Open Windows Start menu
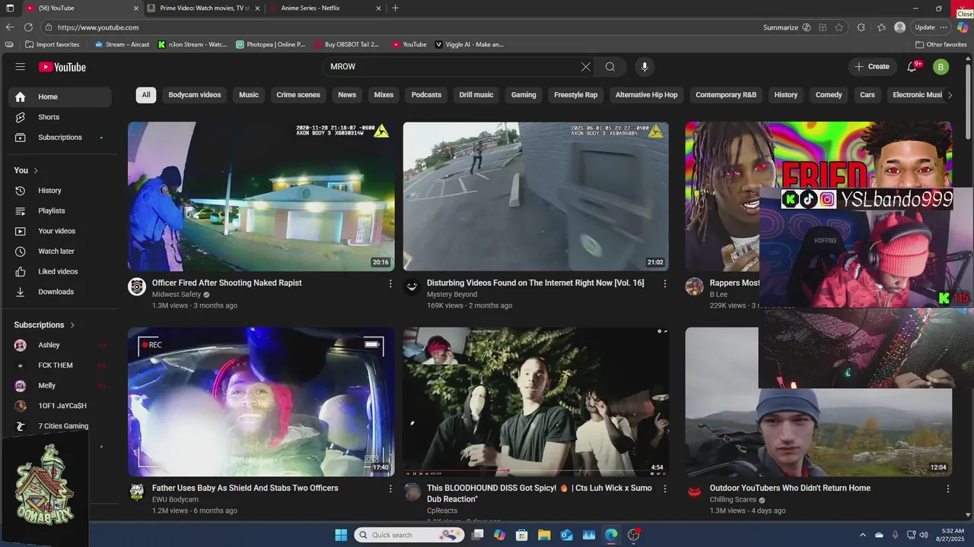This screenshot has width=974, height=547. click(x=341, y=535)
